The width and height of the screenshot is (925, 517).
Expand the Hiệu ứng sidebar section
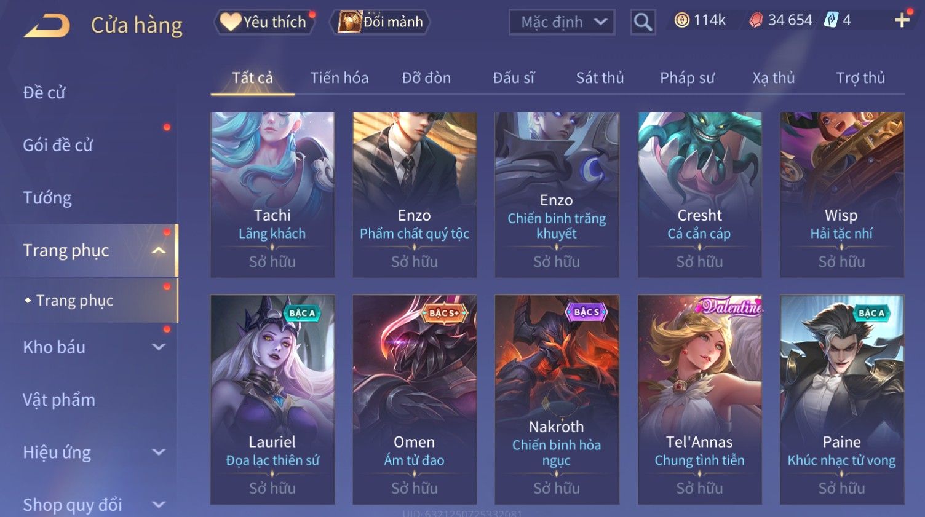tap(159, 452)
